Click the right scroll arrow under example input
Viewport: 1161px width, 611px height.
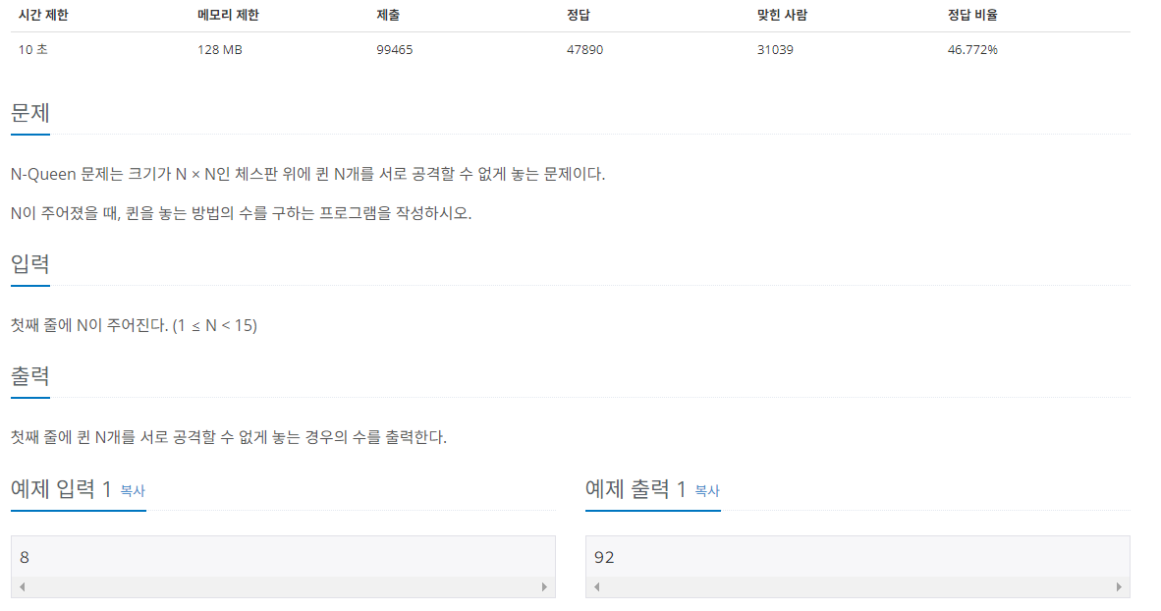pos(544,586)
